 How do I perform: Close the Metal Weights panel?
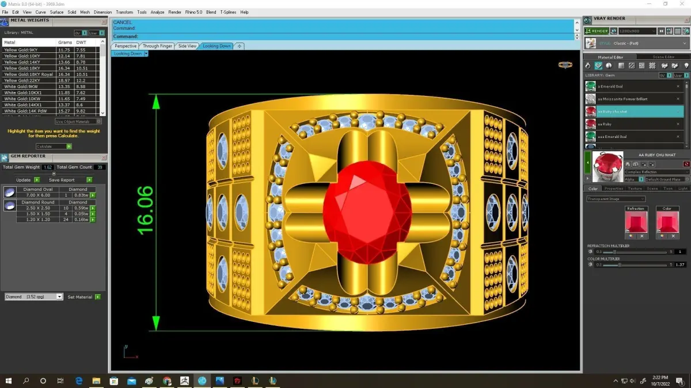(x=104, y=22)
